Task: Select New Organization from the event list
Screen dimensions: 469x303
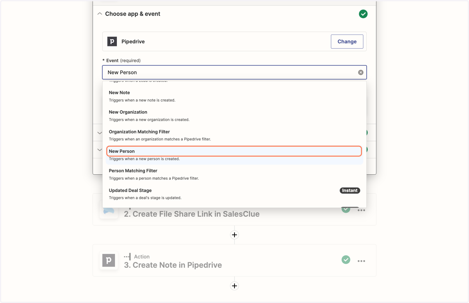Action: point(234,115)
